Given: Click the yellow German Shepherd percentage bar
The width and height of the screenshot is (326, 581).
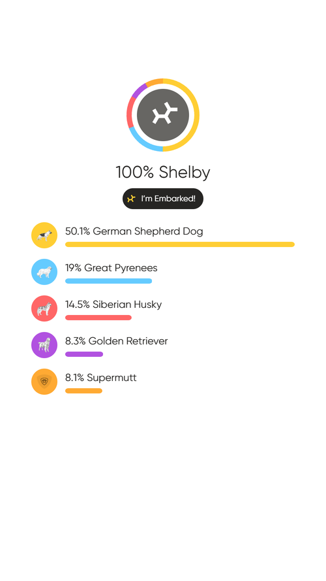Looking at the screenshot, I should coord(180,244).
